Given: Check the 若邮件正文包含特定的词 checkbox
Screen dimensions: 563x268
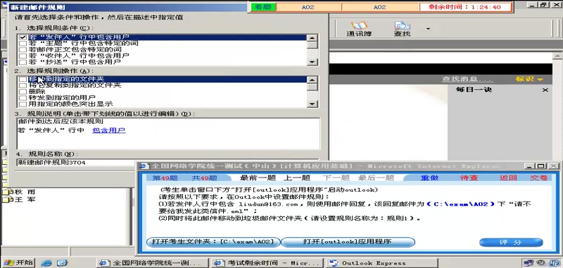Looking at the screenshot, I should click(23, 50).
